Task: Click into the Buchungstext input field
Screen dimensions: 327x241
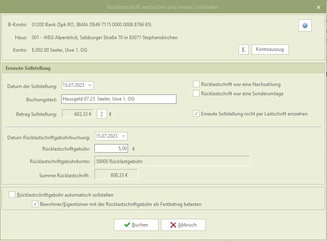Action: point(119,99)
